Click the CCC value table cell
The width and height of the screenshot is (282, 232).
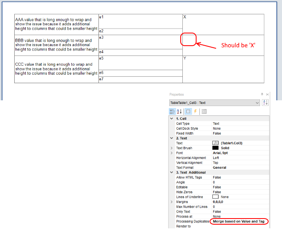click(x=57, y=69)
